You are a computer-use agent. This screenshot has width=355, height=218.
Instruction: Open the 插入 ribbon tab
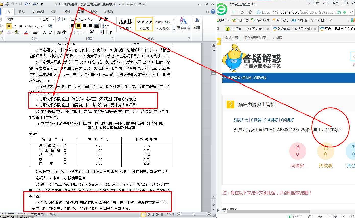tap(21, 12)
